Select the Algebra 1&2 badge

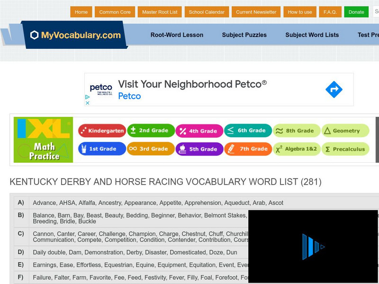click(x=297, y=149)
